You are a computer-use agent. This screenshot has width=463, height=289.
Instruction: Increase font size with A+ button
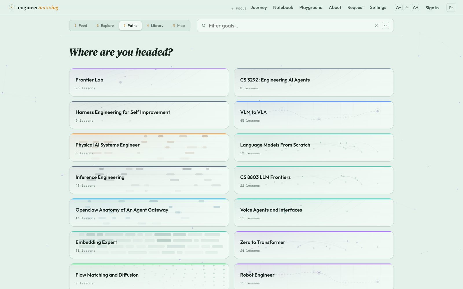[416, 8]
